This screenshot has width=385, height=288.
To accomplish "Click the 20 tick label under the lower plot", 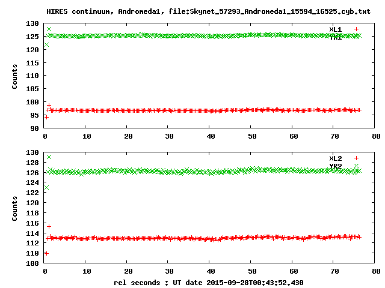I will pyautogui.click(x=128, y=272).
